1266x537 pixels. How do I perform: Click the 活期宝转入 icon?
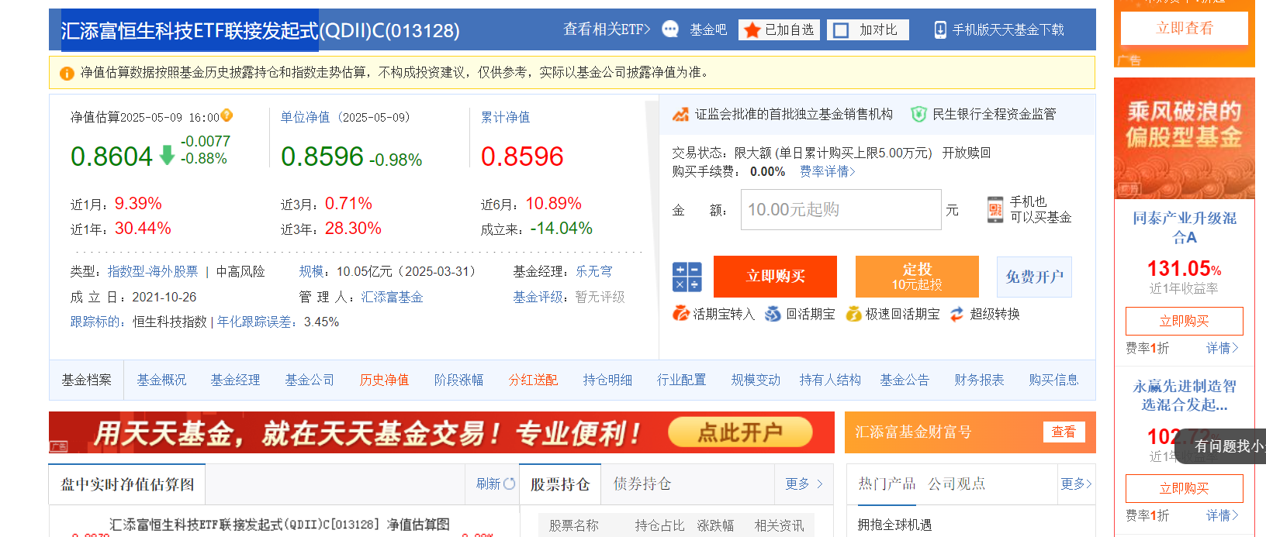680,314
